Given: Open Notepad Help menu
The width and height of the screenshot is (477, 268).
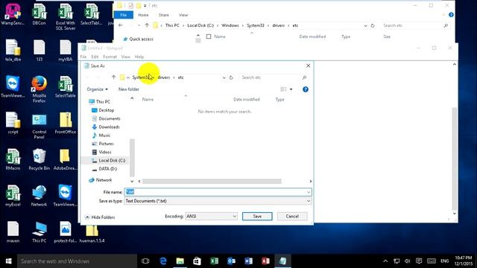Looking at the screenshot, I should 139,57.
